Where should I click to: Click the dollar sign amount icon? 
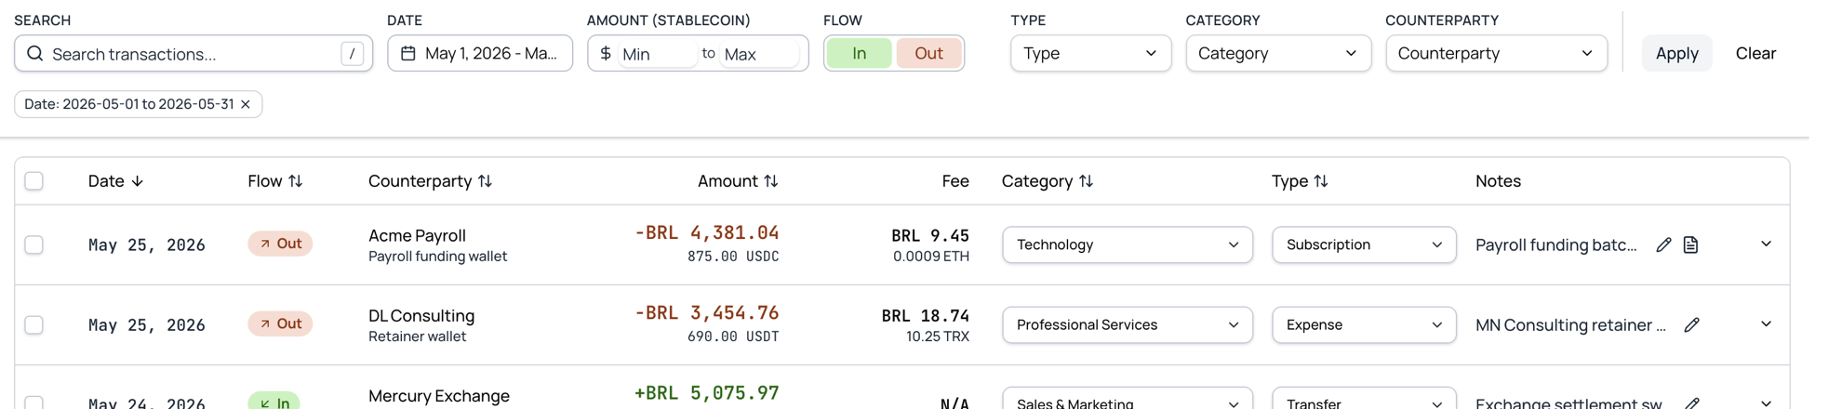point(606,54)
